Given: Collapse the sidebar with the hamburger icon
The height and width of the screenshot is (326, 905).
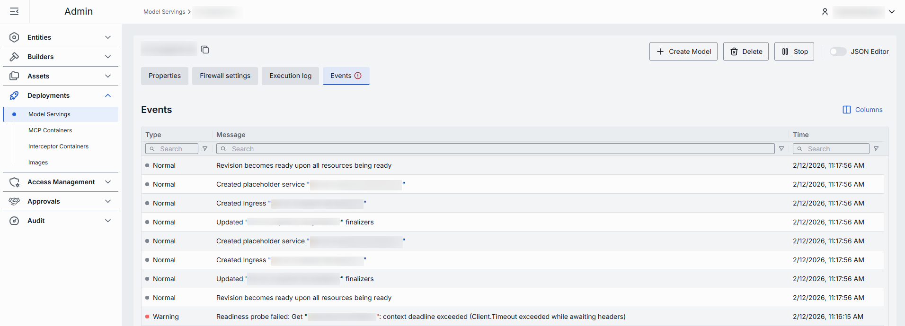Looking at the screenshot, I should 14,11.
